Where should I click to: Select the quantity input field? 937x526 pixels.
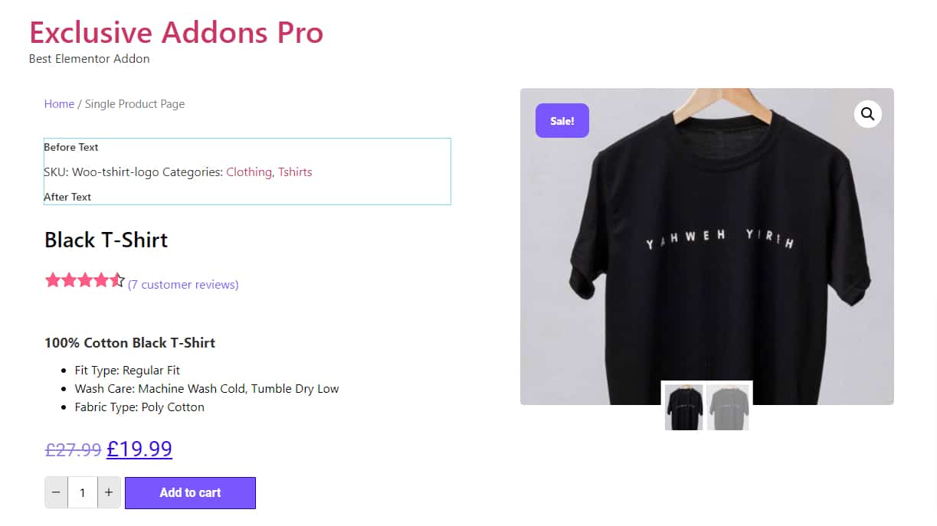click(x=83, y=492)
